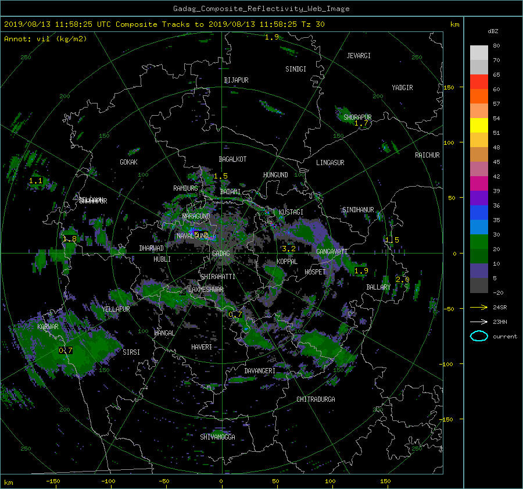Click the white 23MN arrow legend icon

point(479,322)
